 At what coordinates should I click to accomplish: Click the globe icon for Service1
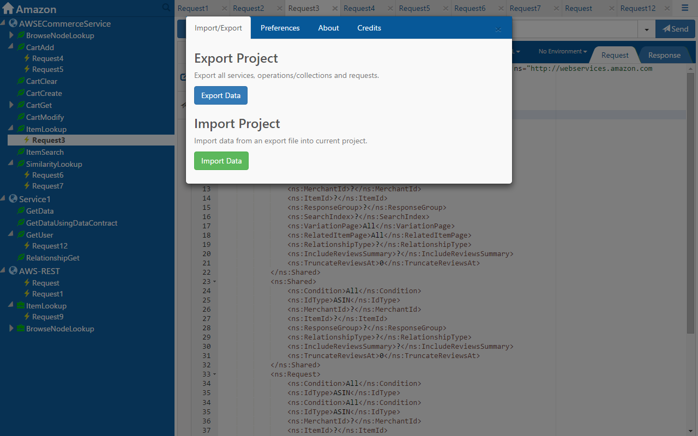(13, 199)
